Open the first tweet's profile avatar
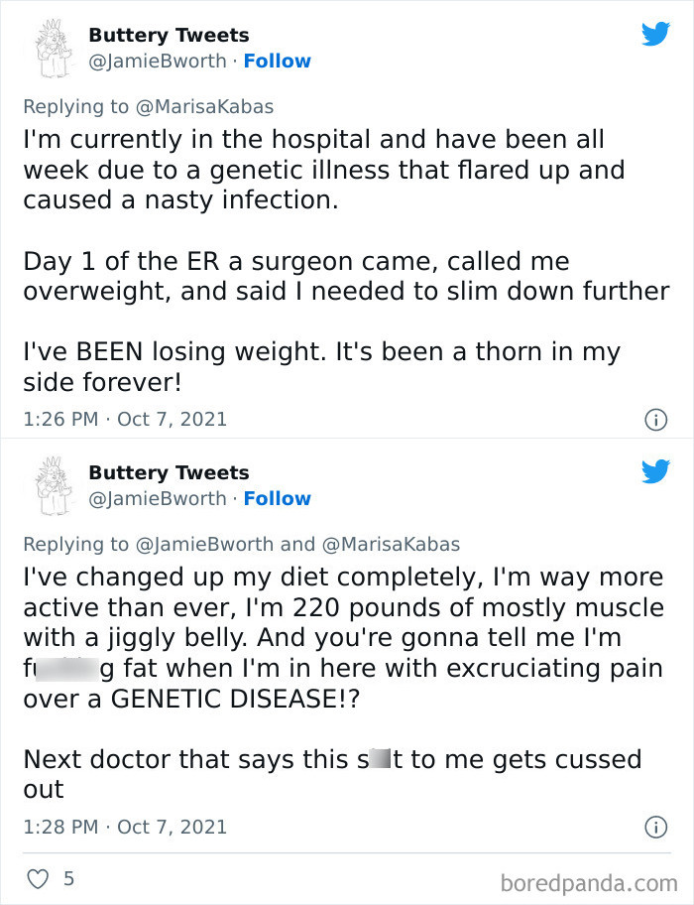 pyautogui.click(x=48, y=49)
